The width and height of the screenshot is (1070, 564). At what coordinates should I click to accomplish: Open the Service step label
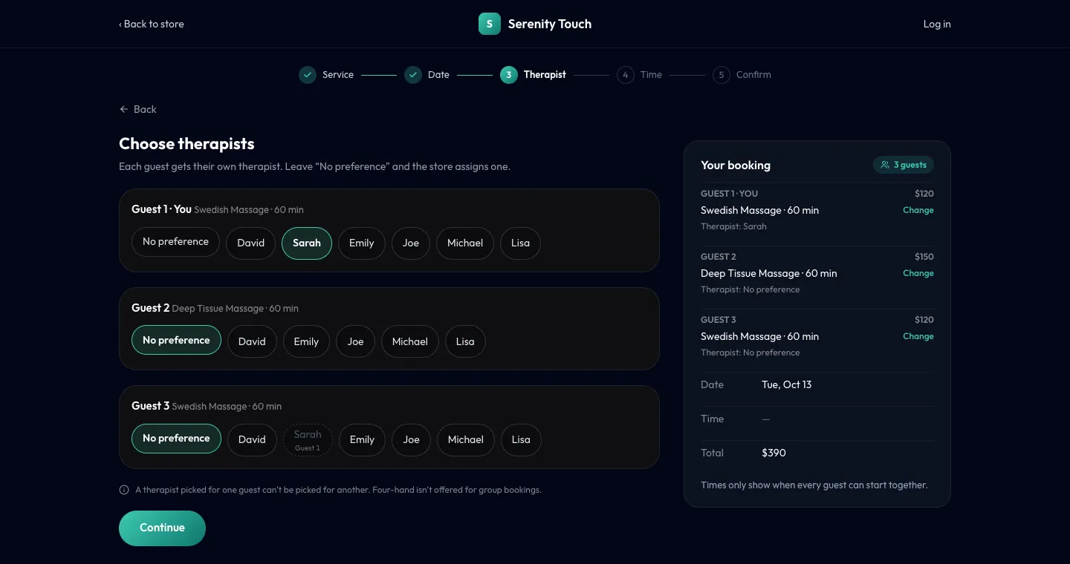click(x=338, y=75)
